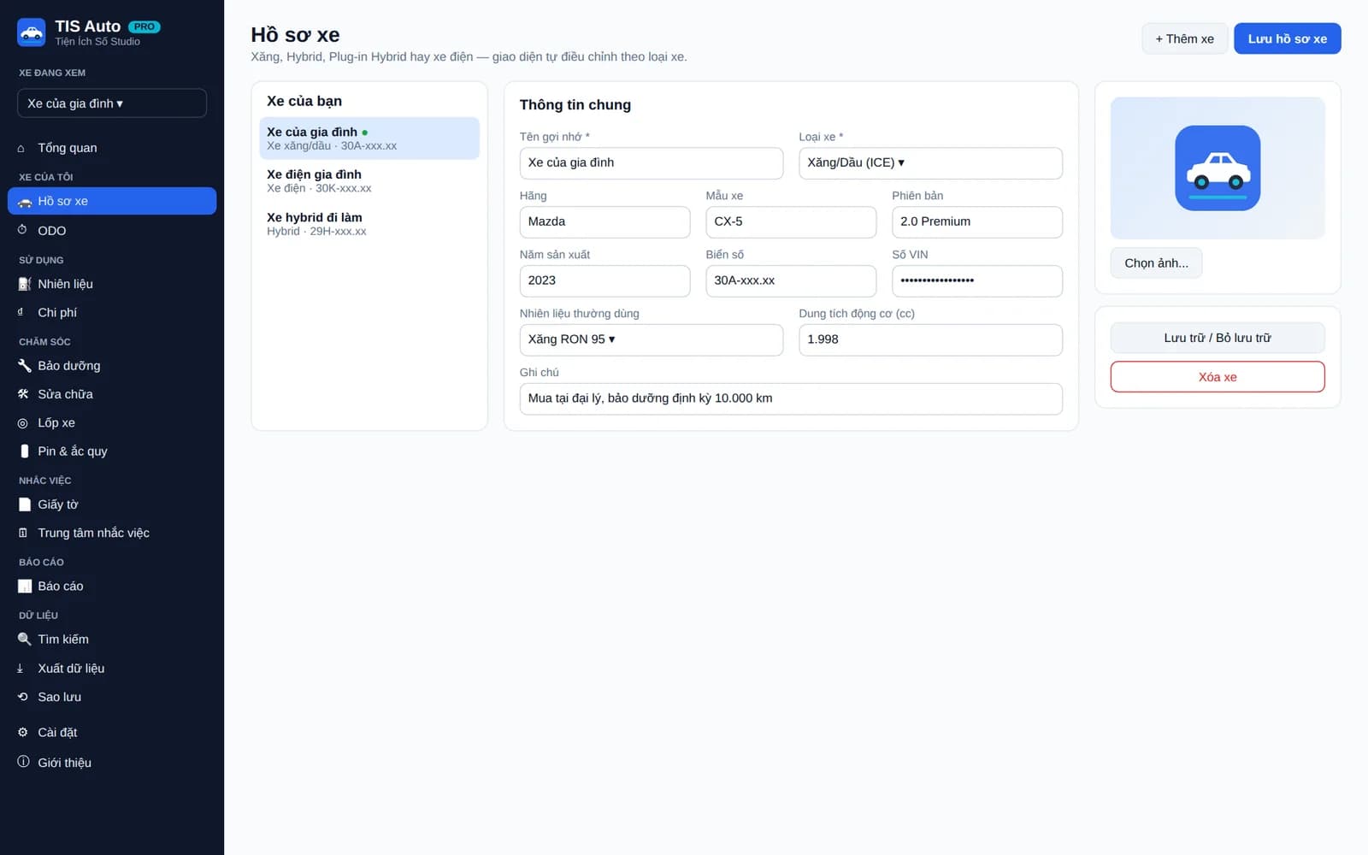Click the fuel pump Nhiên liệu icon
The height and width of the screenshot is (855, 1368).
click(24, 284)
